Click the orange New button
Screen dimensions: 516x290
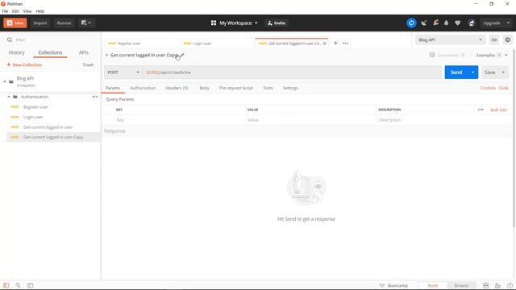pyautogui.click(x=15, y=23)
